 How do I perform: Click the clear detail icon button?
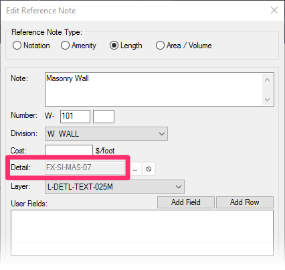[149, 169]
